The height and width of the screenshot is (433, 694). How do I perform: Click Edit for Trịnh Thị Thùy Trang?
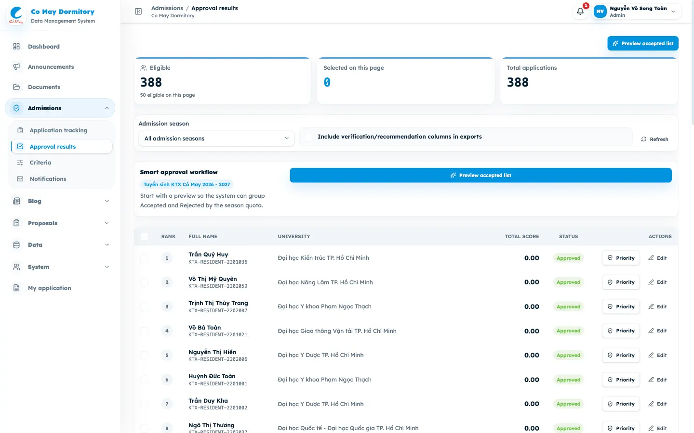[x=657, y=306]
